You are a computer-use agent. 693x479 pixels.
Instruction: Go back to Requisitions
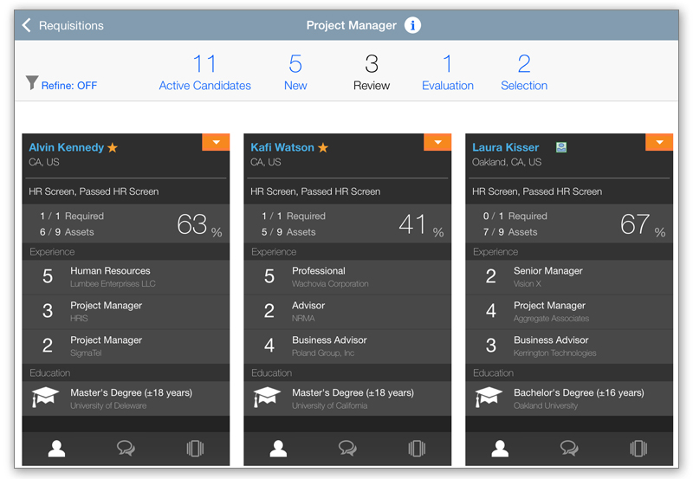pos(62,26)
